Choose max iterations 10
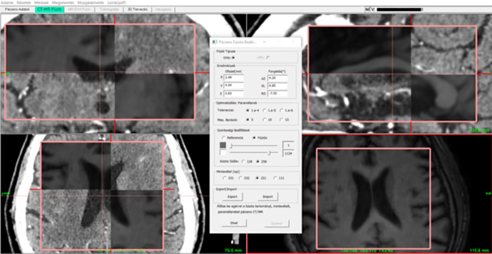 pos(265,119)
